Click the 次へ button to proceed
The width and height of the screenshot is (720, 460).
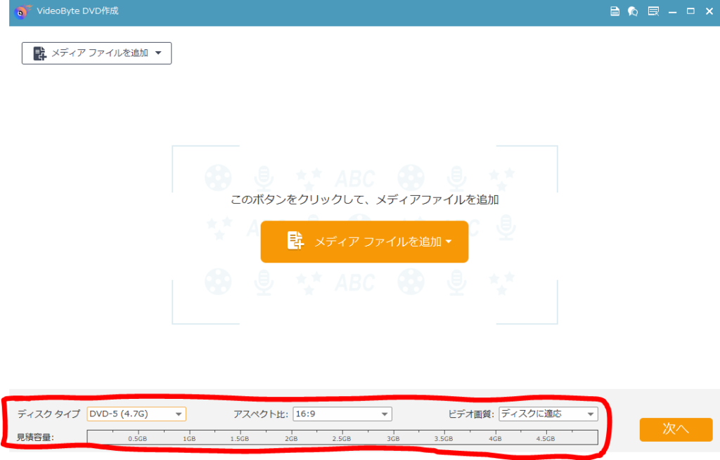[675, 430]
